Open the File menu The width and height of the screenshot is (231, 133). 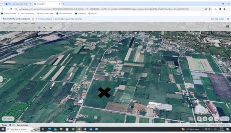click(x=4, y=24)
